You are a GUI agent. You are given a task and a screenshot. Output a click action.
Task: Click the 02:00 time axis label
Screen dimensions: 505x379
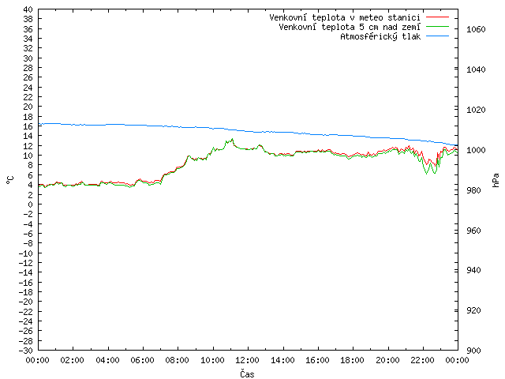pos(73,360)
